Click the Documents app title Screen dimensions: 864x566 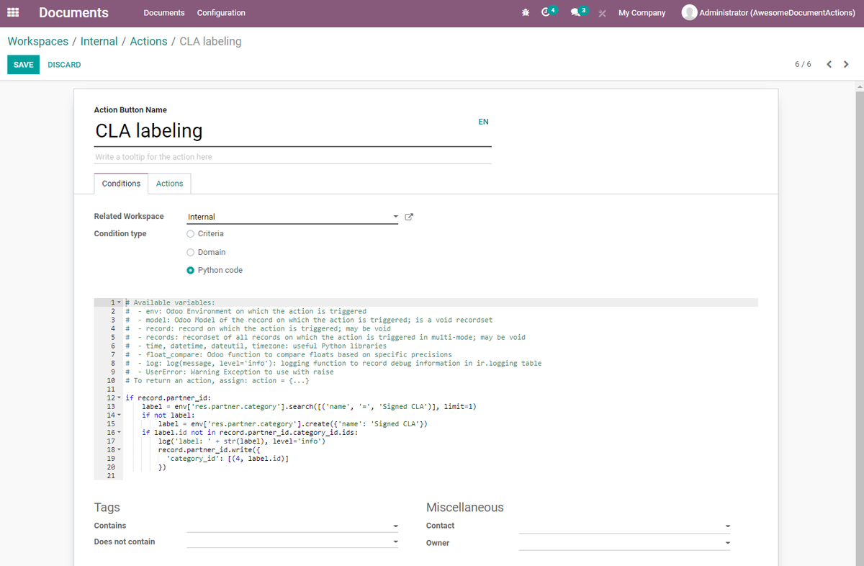[x=74, y=13]
